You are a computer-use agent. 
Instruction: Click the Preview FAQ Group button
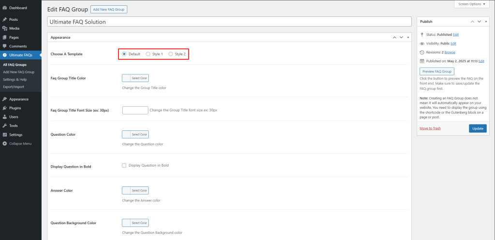pyautogui.click(x=437, y=71)
